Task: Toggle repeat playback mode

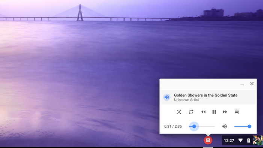Action: pos(191,112)
